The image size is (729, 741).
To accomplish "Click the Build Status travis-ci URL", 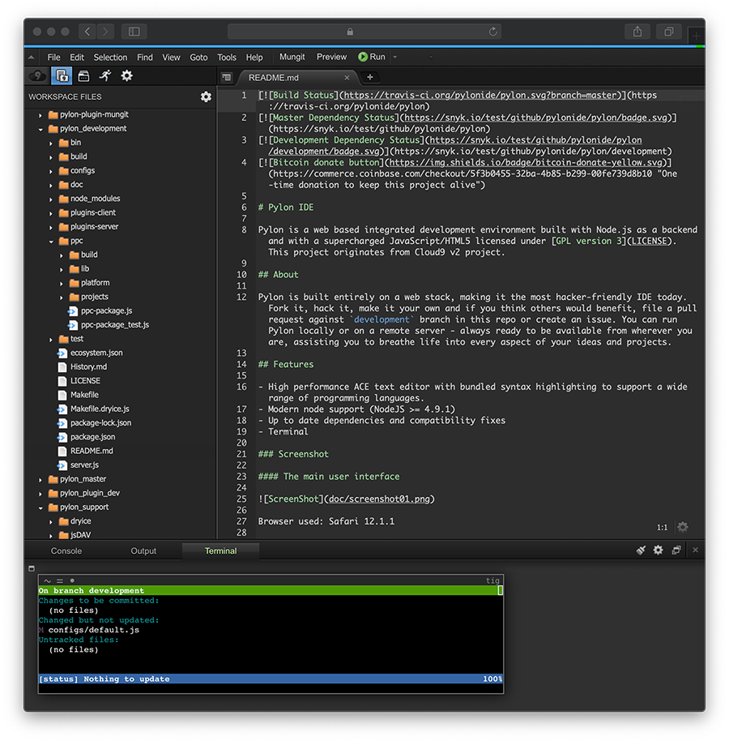I will coord(480,96).
